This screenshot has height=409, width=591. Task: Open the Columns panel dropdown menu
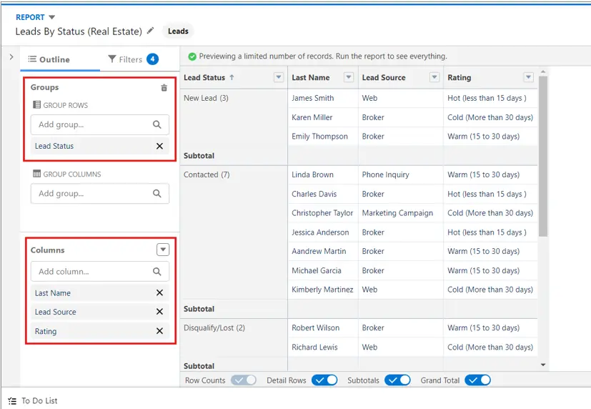click(x=163, y=250)
